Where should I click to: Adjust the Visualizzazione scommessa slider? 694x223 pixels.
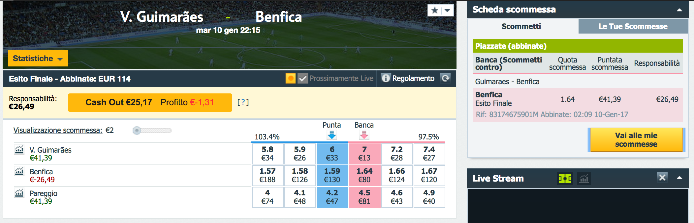[x=137, y=131]
